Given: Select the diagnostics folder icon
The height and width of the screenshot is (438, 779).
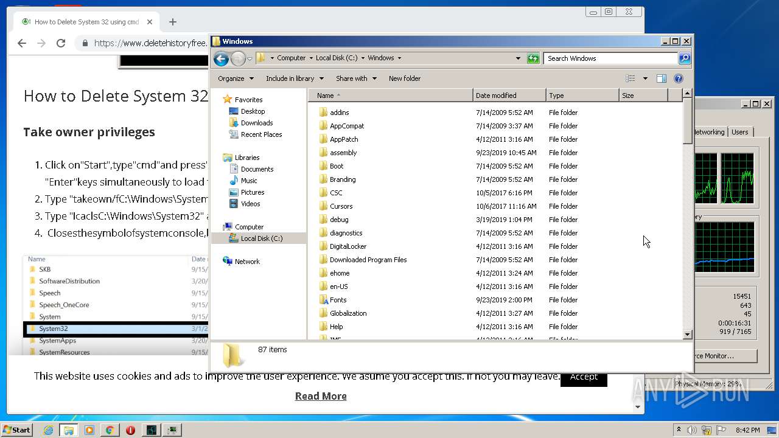Looking at the screenshot, I should (x=323, y=233).
